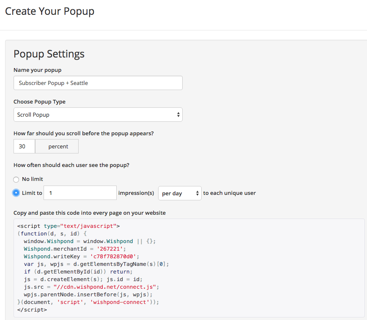The height and width of the screenshot is (320, 367).
Task: Click the 'No limit' option text
Action: 33,179
